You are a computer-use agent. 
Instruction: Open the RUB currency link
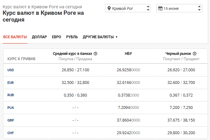point(10,95)
